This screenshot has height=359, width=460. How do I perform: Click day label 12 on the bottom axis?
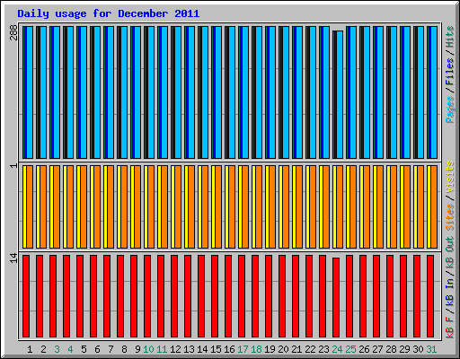(x=175, y=349)
